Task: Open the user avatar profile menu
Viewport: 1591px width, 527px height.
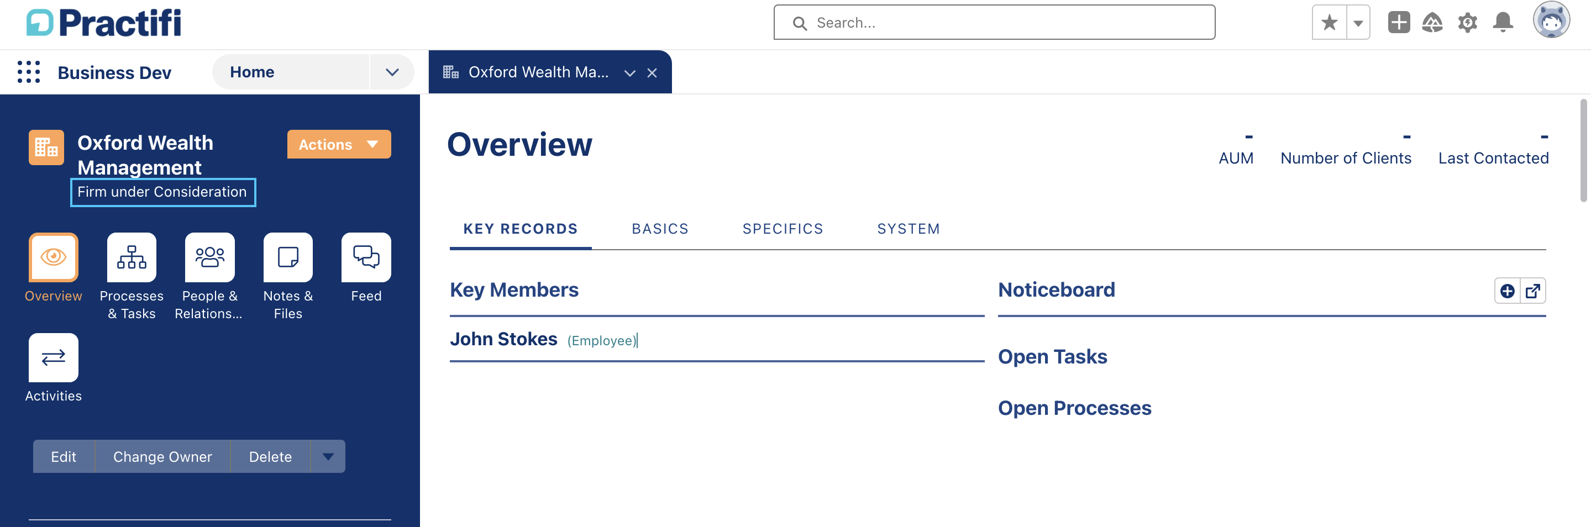Action: (x=1551, y=20)
